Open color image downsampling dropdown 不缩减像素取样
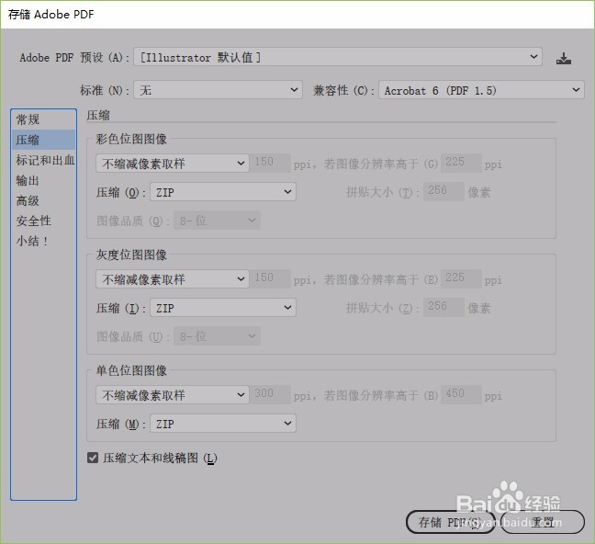This screenshot has width=595, height=544. [x=173, y=164]
